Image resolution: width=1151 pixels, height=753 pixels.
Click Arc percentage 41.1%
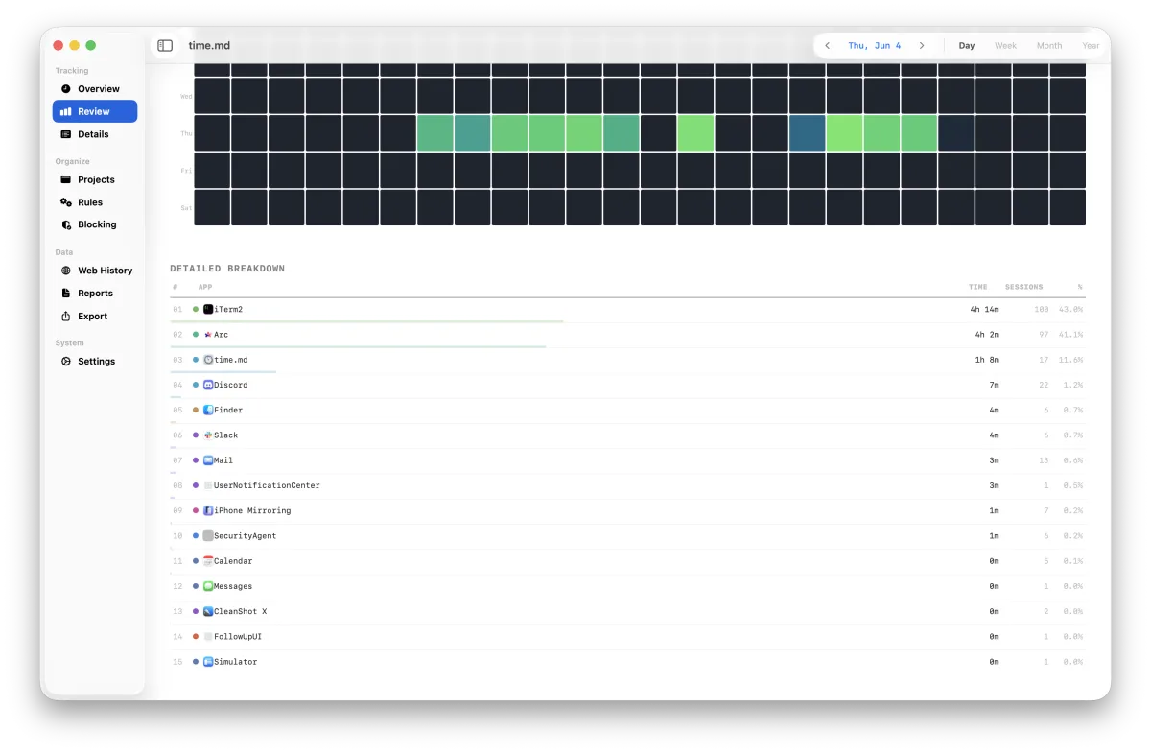pyautogui.click(x=1070, y=335)
